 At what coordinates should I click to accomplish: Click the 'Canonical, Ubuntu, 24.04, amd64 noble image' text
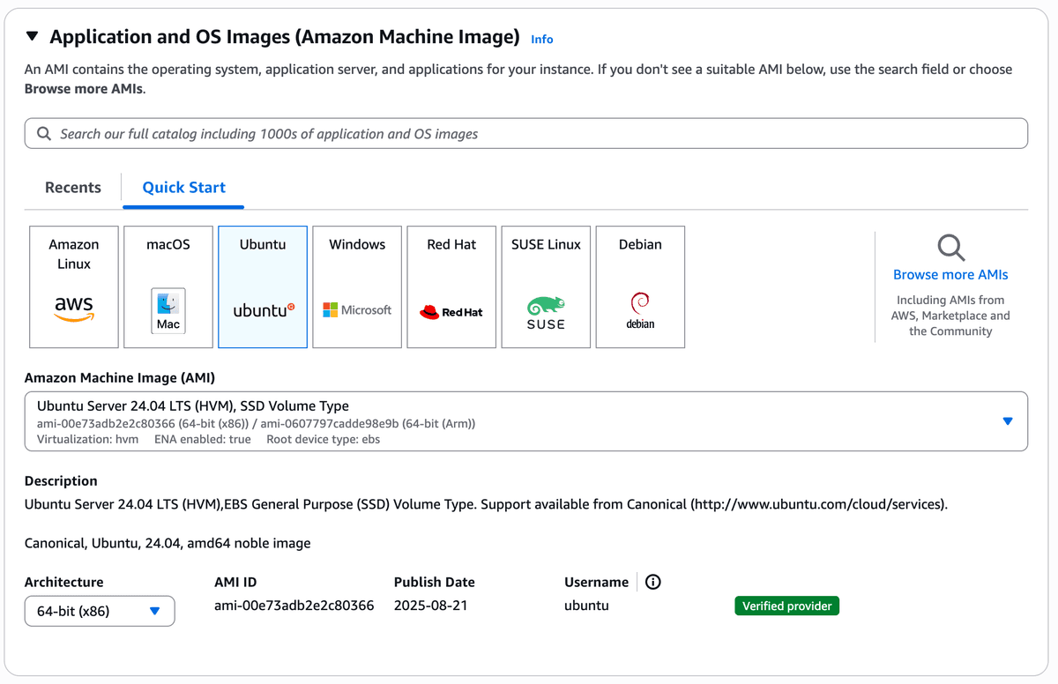pyautogui.click(x=168, y=543)
